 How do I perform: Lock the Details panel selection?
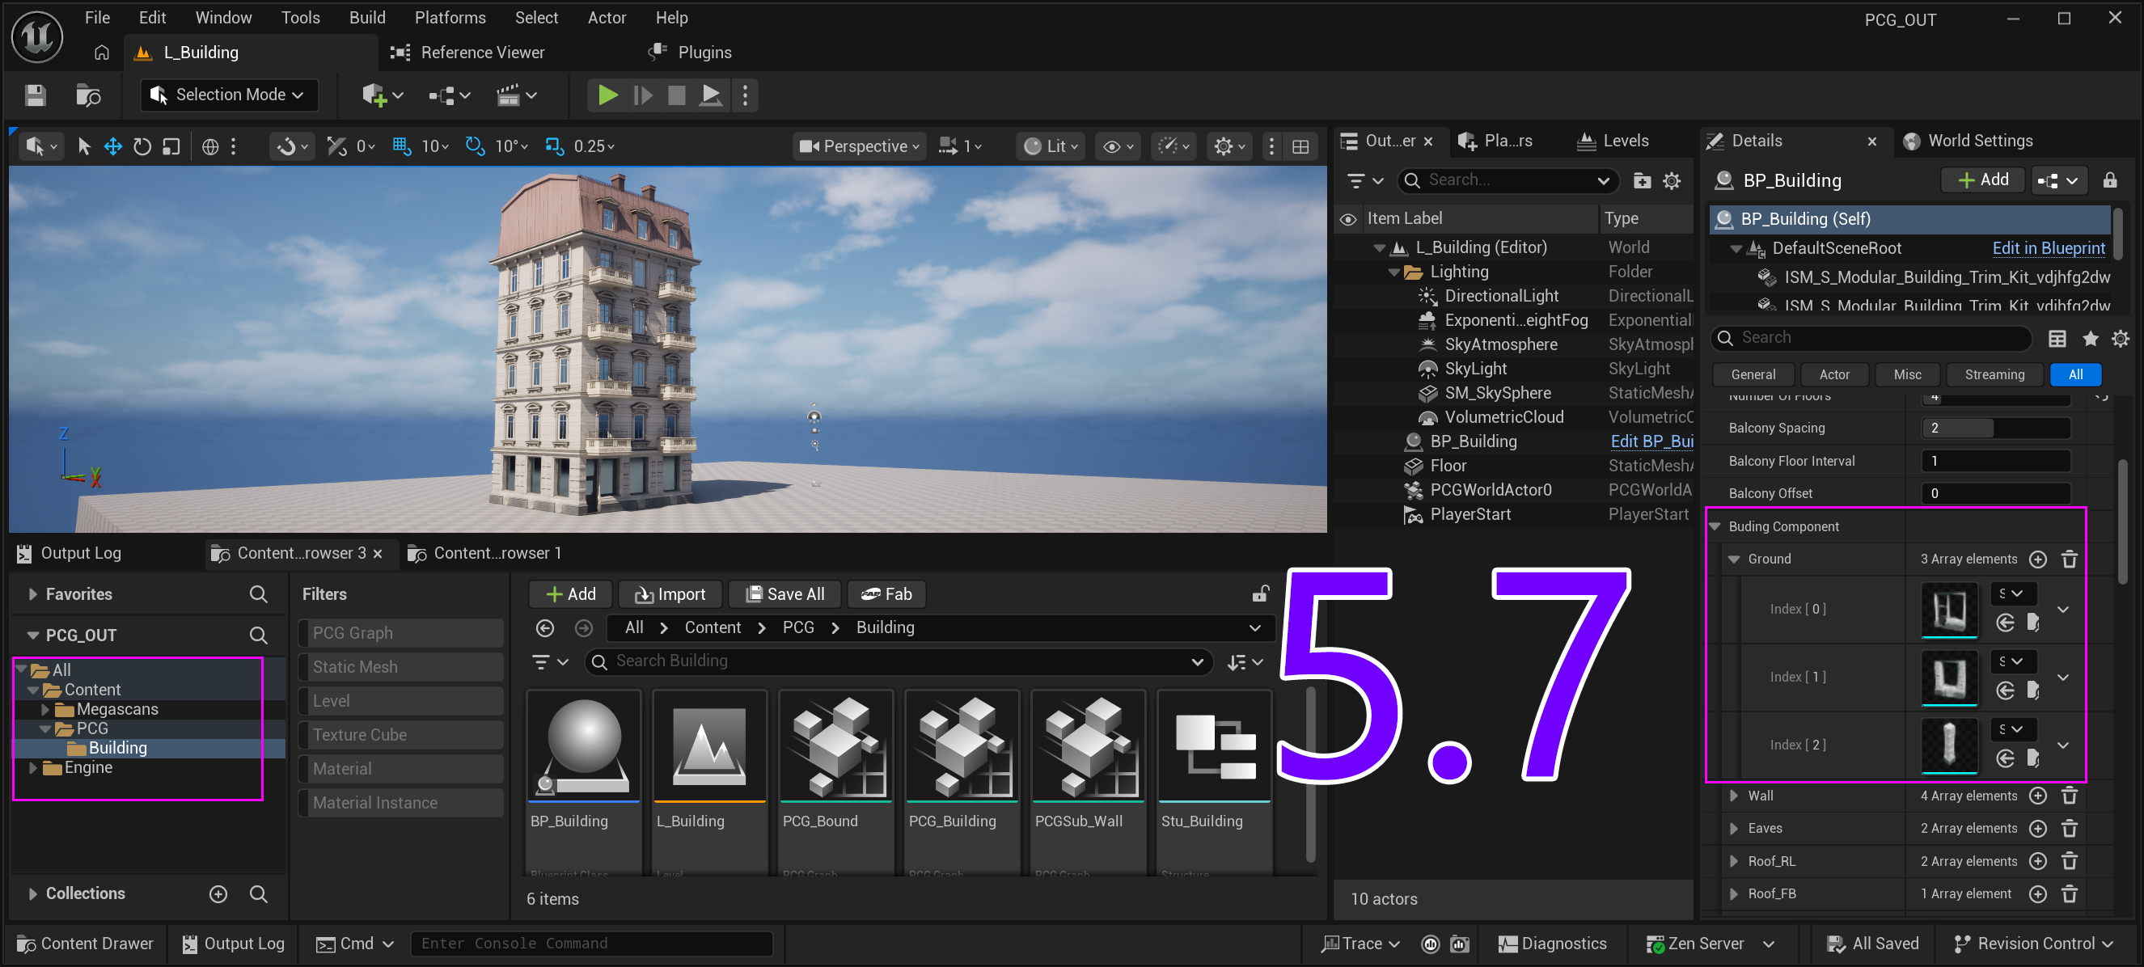(2109, 179)
